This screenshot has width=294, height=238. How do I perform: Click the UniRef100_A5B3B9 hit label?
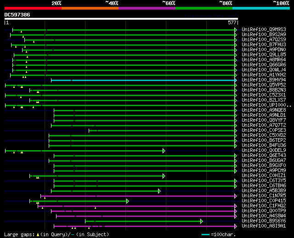(x=264, y=191)
